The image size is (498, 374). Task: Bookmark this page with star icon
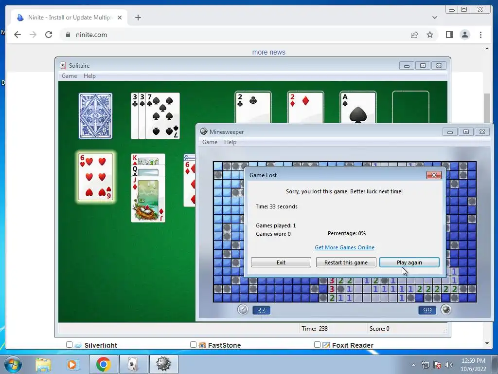[x=430, y=35]
